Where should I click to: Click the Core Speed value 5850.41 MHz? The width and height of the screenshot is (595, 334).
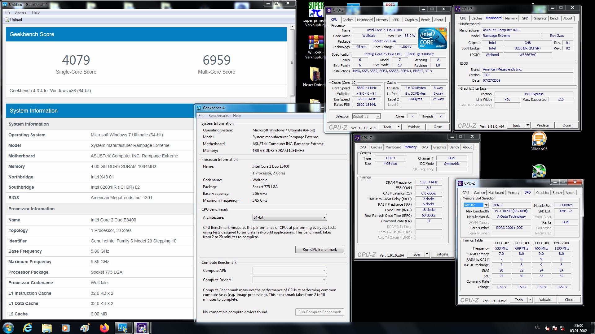pos(367,88)
